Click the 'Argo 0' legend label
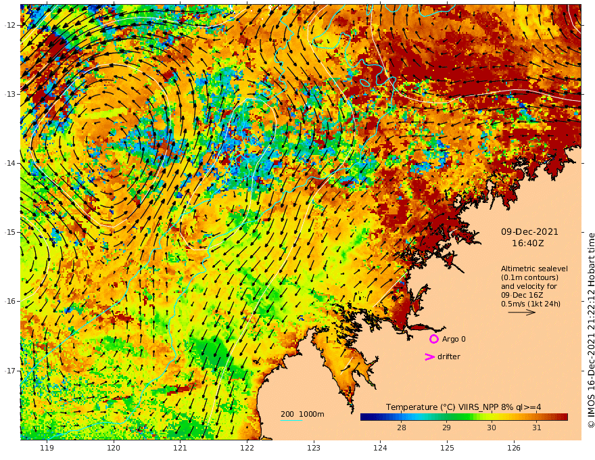 [454, 339]
